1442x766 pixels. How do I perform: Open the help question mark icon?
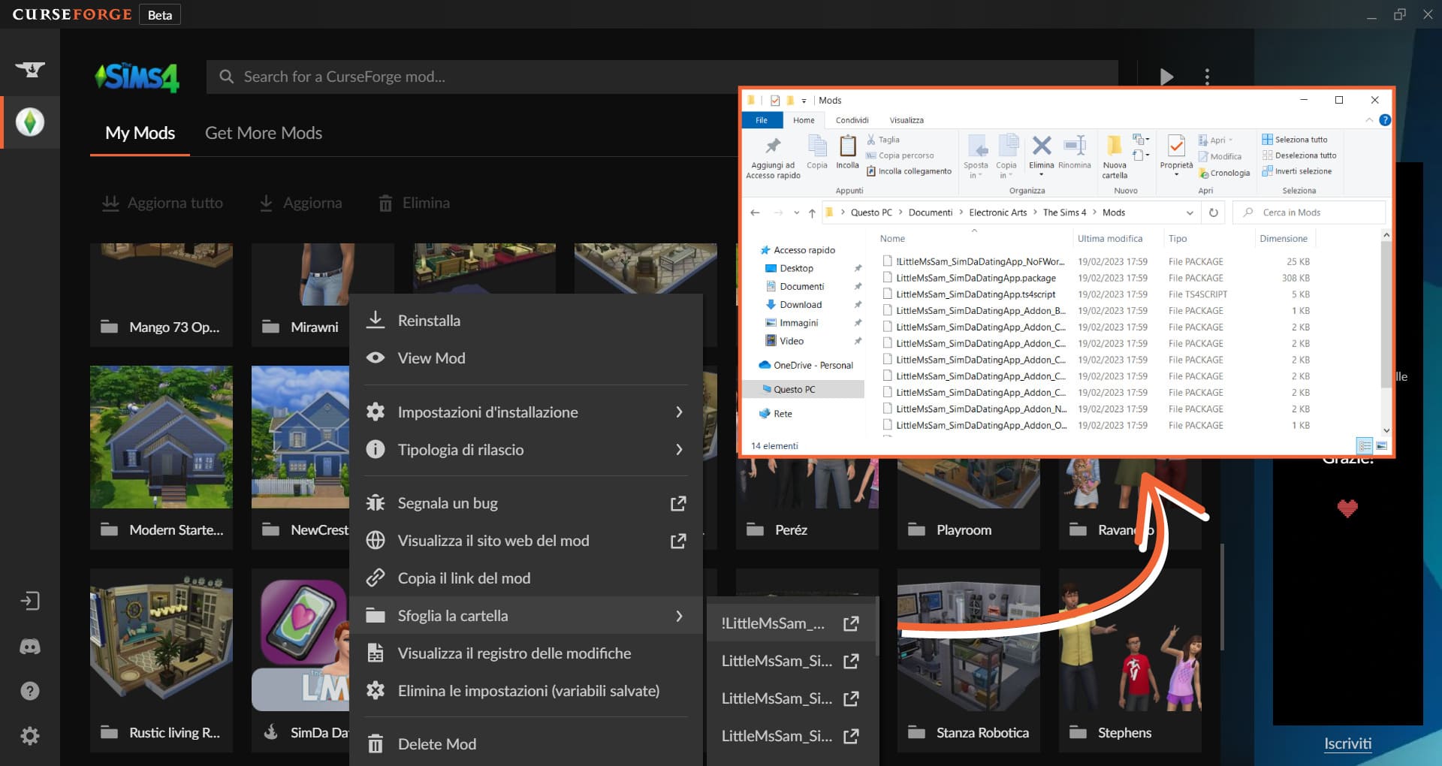click(30, 691)
